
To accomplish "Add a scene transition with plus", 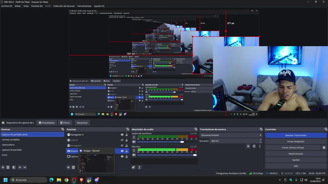I will [x=248, y=146].
